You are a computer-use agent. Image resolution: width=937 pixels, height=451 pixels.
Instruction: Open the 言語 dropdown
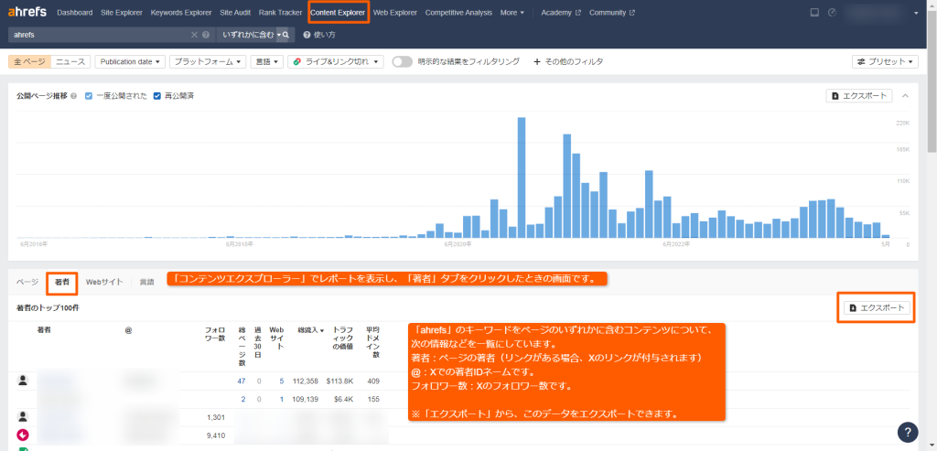pyautogui.click(x=266, y=61)
